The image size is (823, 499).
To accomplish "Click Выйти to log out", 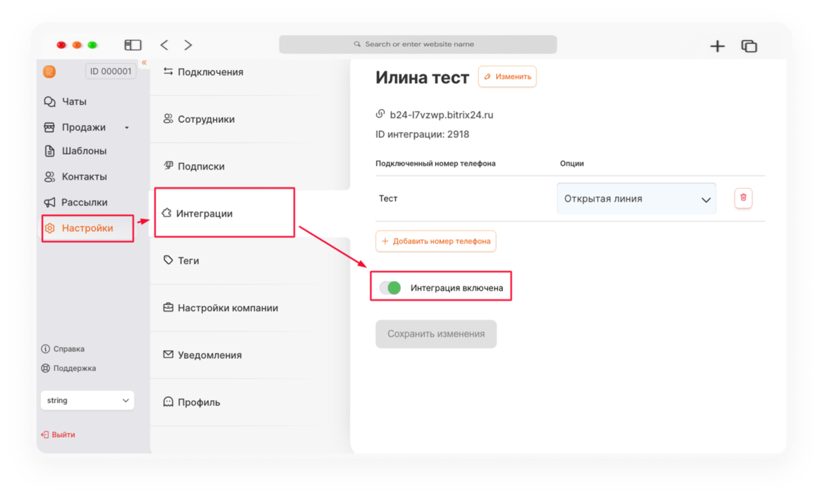I will (x=63, y=434).
